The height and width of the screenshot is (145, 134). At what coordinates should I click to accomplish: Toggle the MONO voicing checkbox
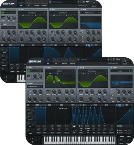118,130
